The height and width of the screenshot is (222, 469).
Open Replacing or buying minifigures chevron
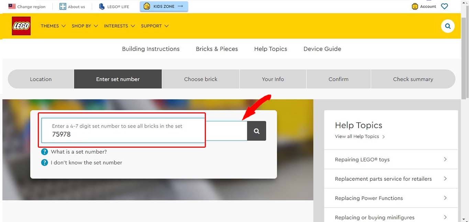pyautogui.click(x=445, y=217)
